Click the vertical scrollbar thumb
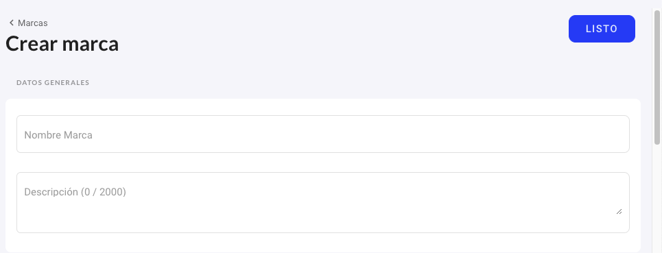Image resolution: width=662 pixels, height=253 pixels. 657,77
